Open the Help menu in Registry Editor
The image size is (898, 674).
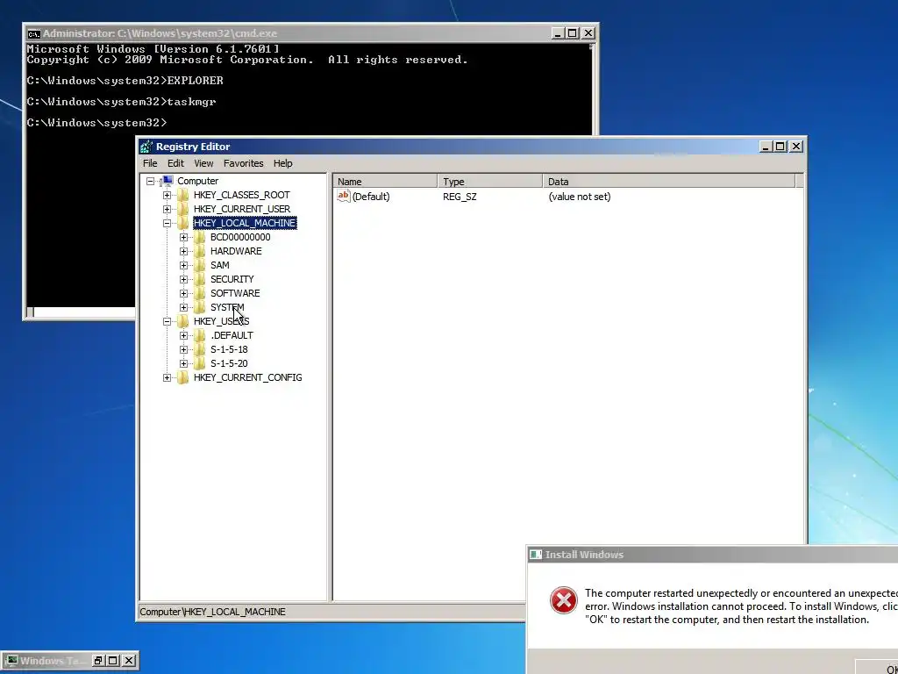tap(283, 163)
